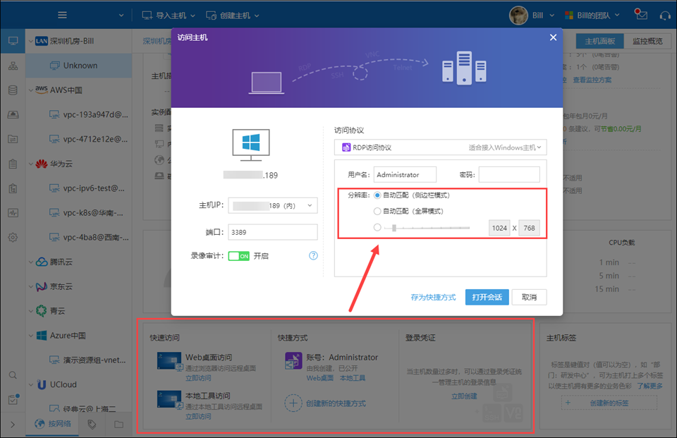The height and width of the screenshot is (438, 677).
Task: Open settings gear in left sidebar
Action: 13,238
